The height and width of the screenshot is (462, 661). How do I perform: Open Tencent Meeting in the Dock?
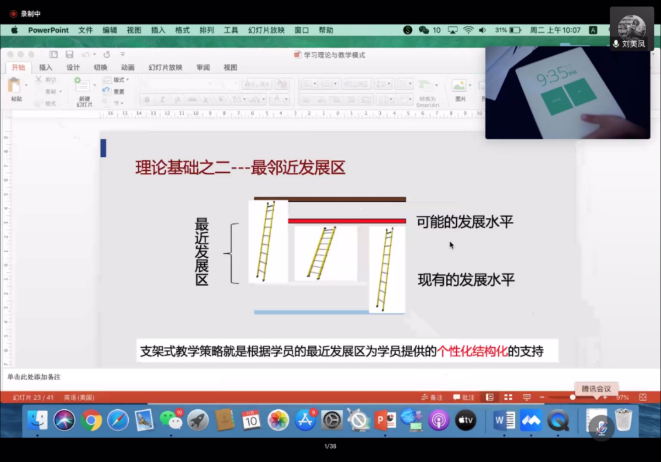tap(531, 420)
